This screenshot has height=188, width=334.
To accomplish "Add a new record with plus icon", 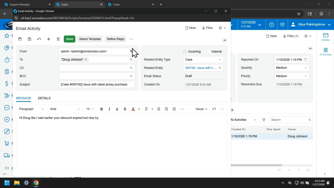I will click(x=49, y=39).
